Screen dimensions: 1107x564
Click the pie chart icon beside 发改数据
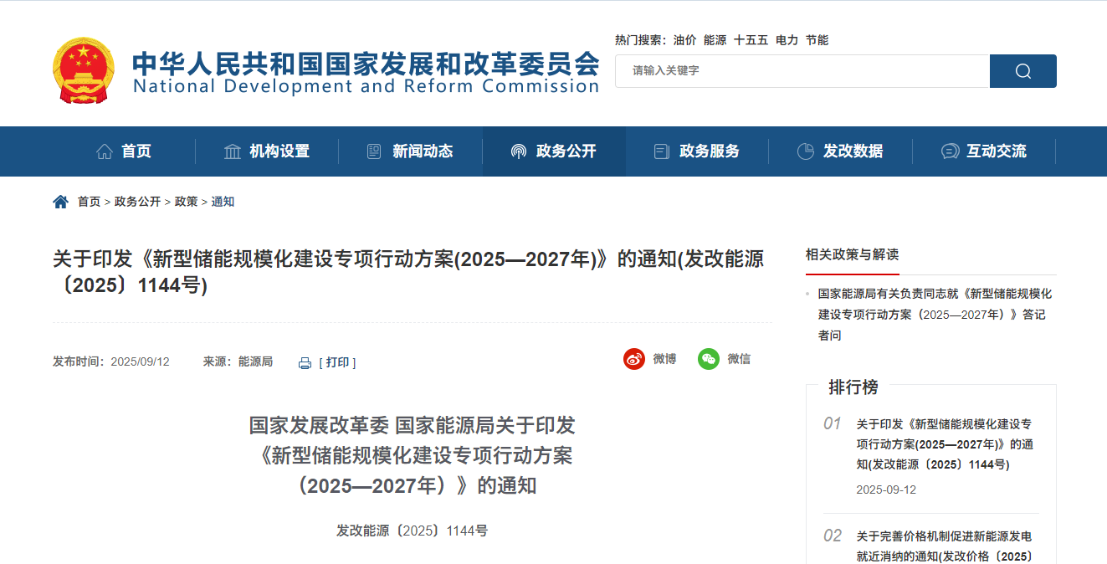(x=806, y=151)
